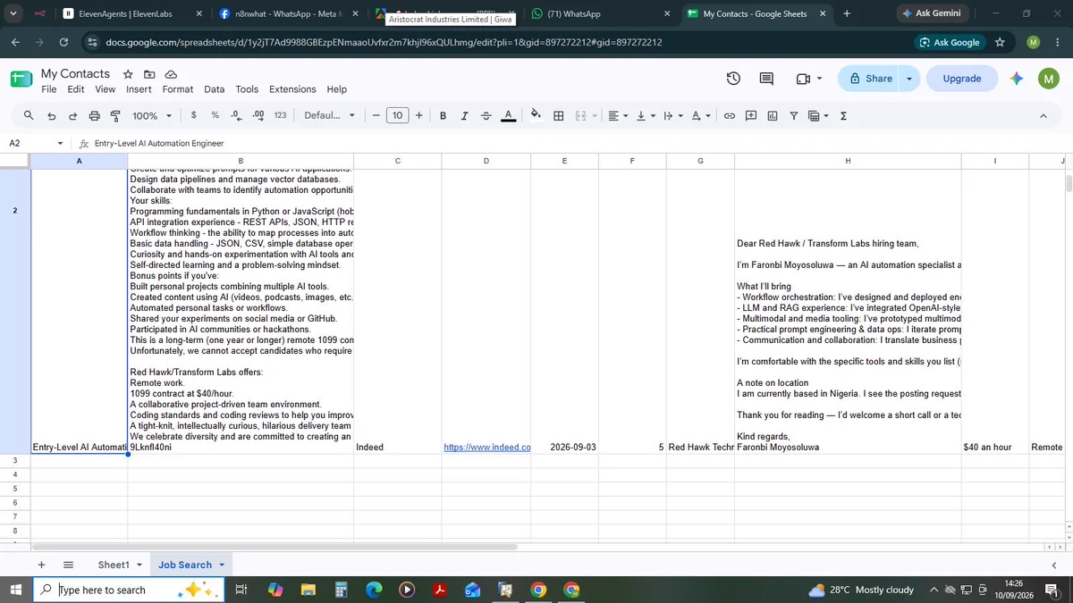Open the horizontal align dropdown
The height and width of the screenshot is (603, 1073).
pyautogui.click(x=617, y=115)
